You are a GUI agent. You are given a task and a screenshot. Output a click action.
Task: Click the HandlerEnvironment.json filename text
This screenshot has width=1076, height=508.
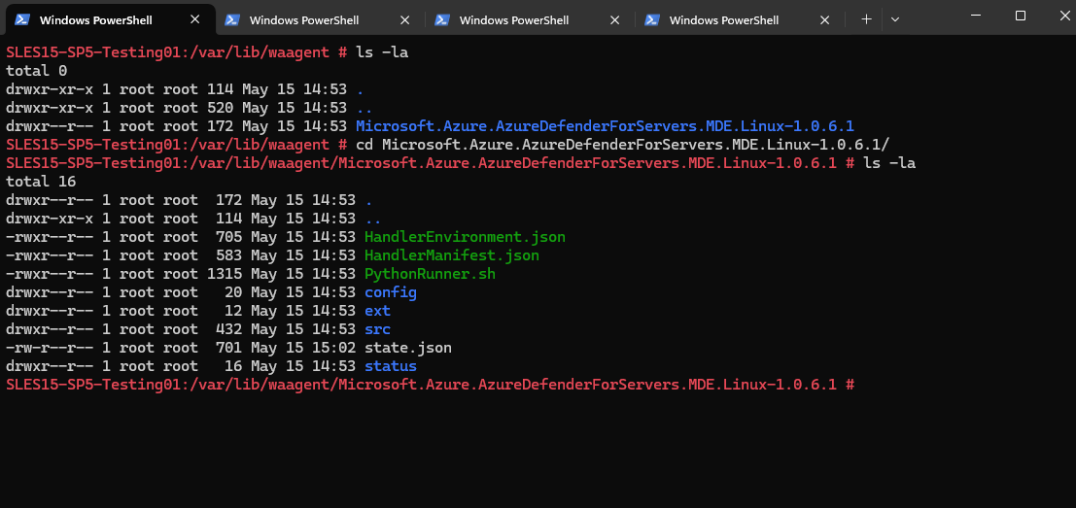[466, 237]
